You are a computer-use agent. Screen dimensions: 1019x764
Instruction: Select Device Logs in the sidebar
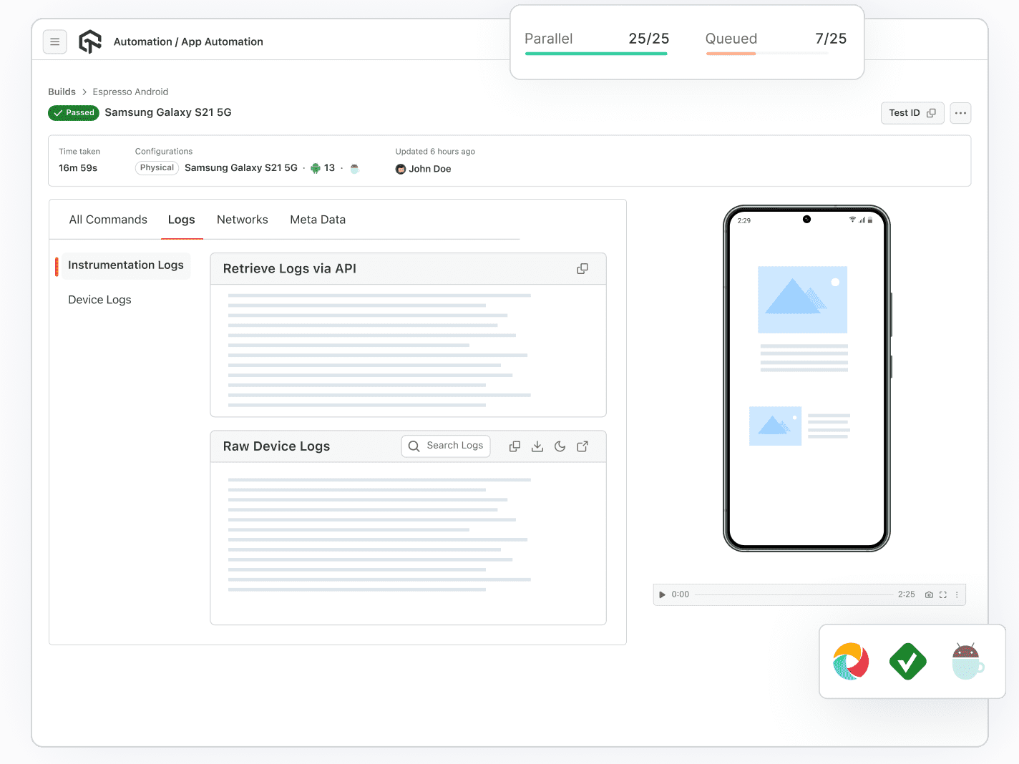coord(99,300)
